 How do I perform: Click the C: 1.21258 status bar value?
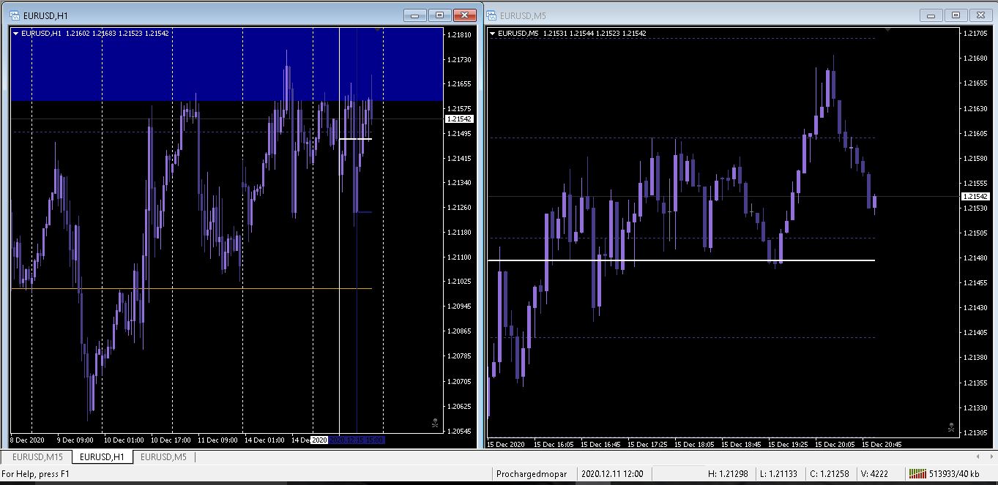pyautogui.click(x=831, y=474)
